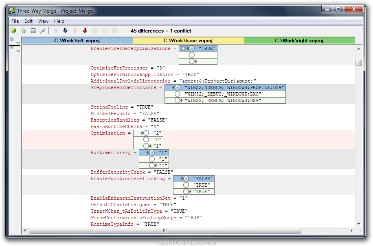This screenshot has height=246, width=373.
Task: Choose Optimization value "0" radio
Action: pos(146,139)
